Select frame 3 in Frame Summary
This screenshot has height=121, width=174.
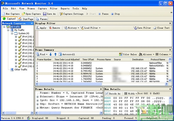tap(102, 68)
